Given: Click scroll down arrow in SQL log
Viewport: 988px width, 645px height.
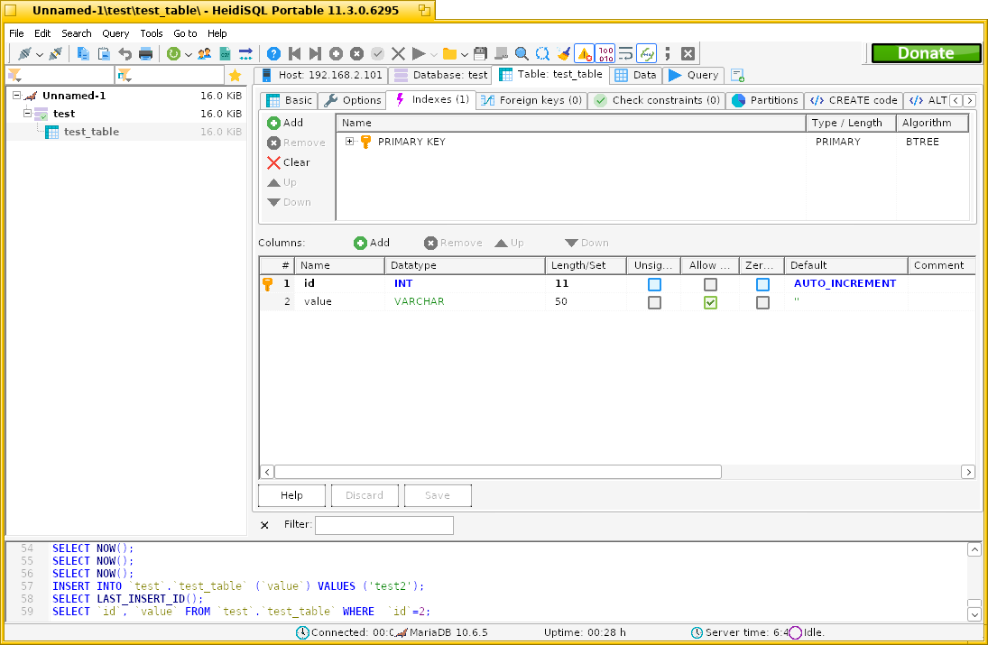Looking at the screenshot, I should tap(974, 614).
